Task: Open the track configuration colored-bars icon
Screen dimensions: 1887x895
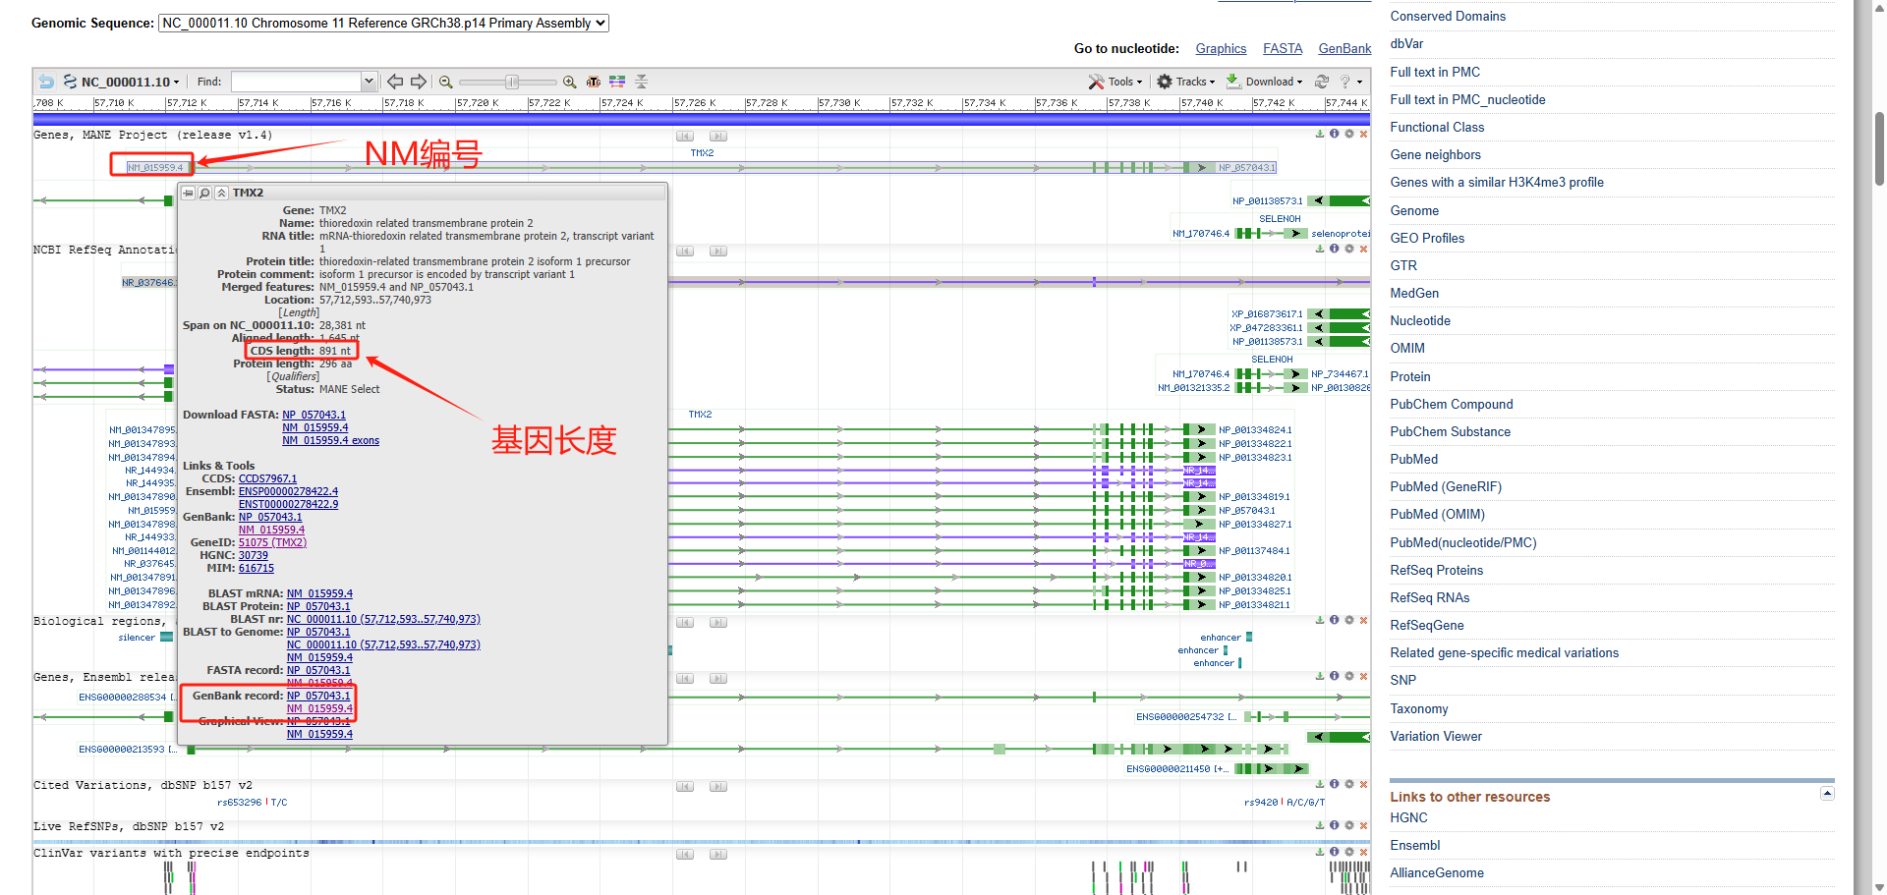Action: (x=617, y=82)
